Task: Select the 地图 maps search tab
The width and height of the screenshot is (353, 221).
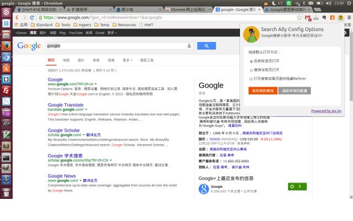Action: (66, 60)
